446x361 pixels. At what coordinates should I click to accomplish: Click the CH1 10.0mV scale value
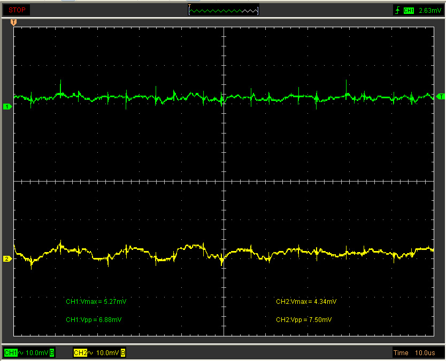(x=37, y=353)
